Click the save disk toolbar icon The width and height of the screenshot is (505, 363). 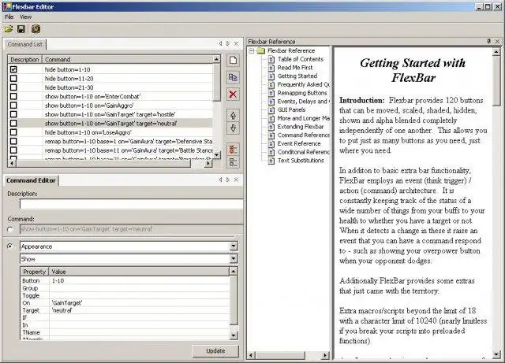click(x=21, y=29)
